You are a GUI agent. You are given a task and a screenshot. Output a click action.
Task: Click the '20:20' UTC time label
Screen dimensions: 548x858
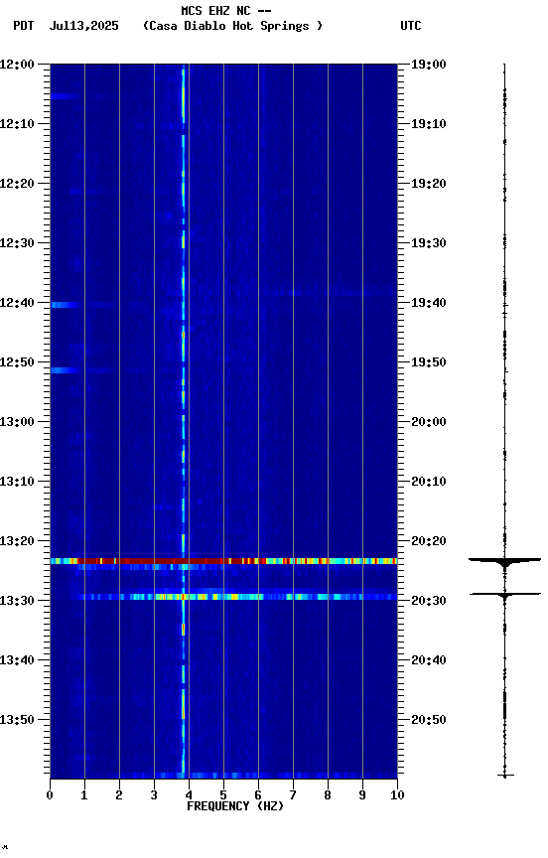coord(429,541)
